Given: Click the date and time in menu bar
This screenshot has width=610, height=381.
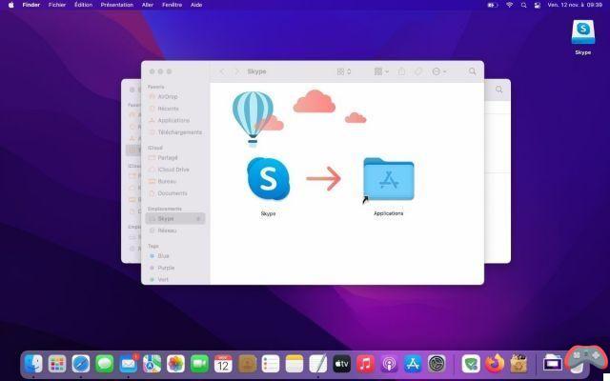Looking at the screenshot, I should (575, 5).
